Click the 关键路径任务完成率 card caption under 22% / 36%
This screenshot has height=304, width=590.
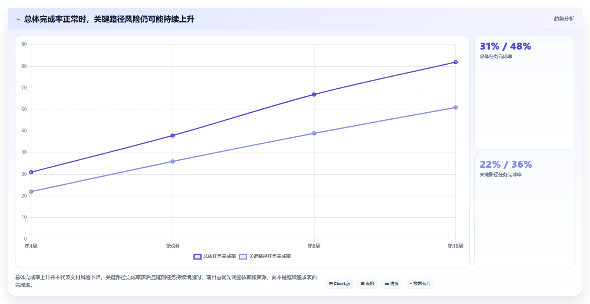coord(501,175)
